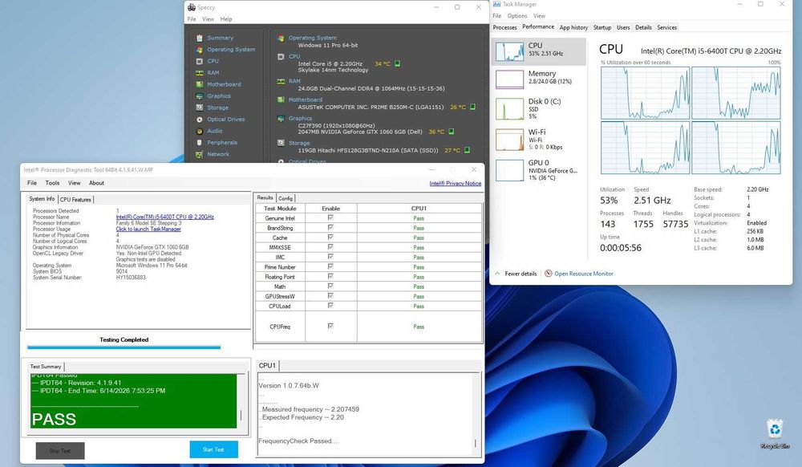Image resolution: width=802 pixels, height=467 pixels.
Task: Switch to Startup tab in Task Manager
Action: [x=602, y=27]
